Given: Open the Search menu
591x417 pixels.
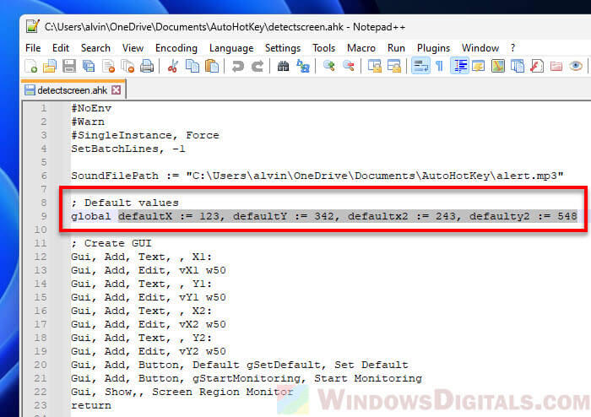Looking at the screenshot, I should point(95,48).
